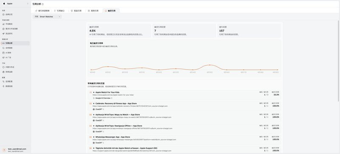Click ChatGPT icon under Nawigacja Offline row
Viewport: 340px width, 154px height.
coord(93,131)
